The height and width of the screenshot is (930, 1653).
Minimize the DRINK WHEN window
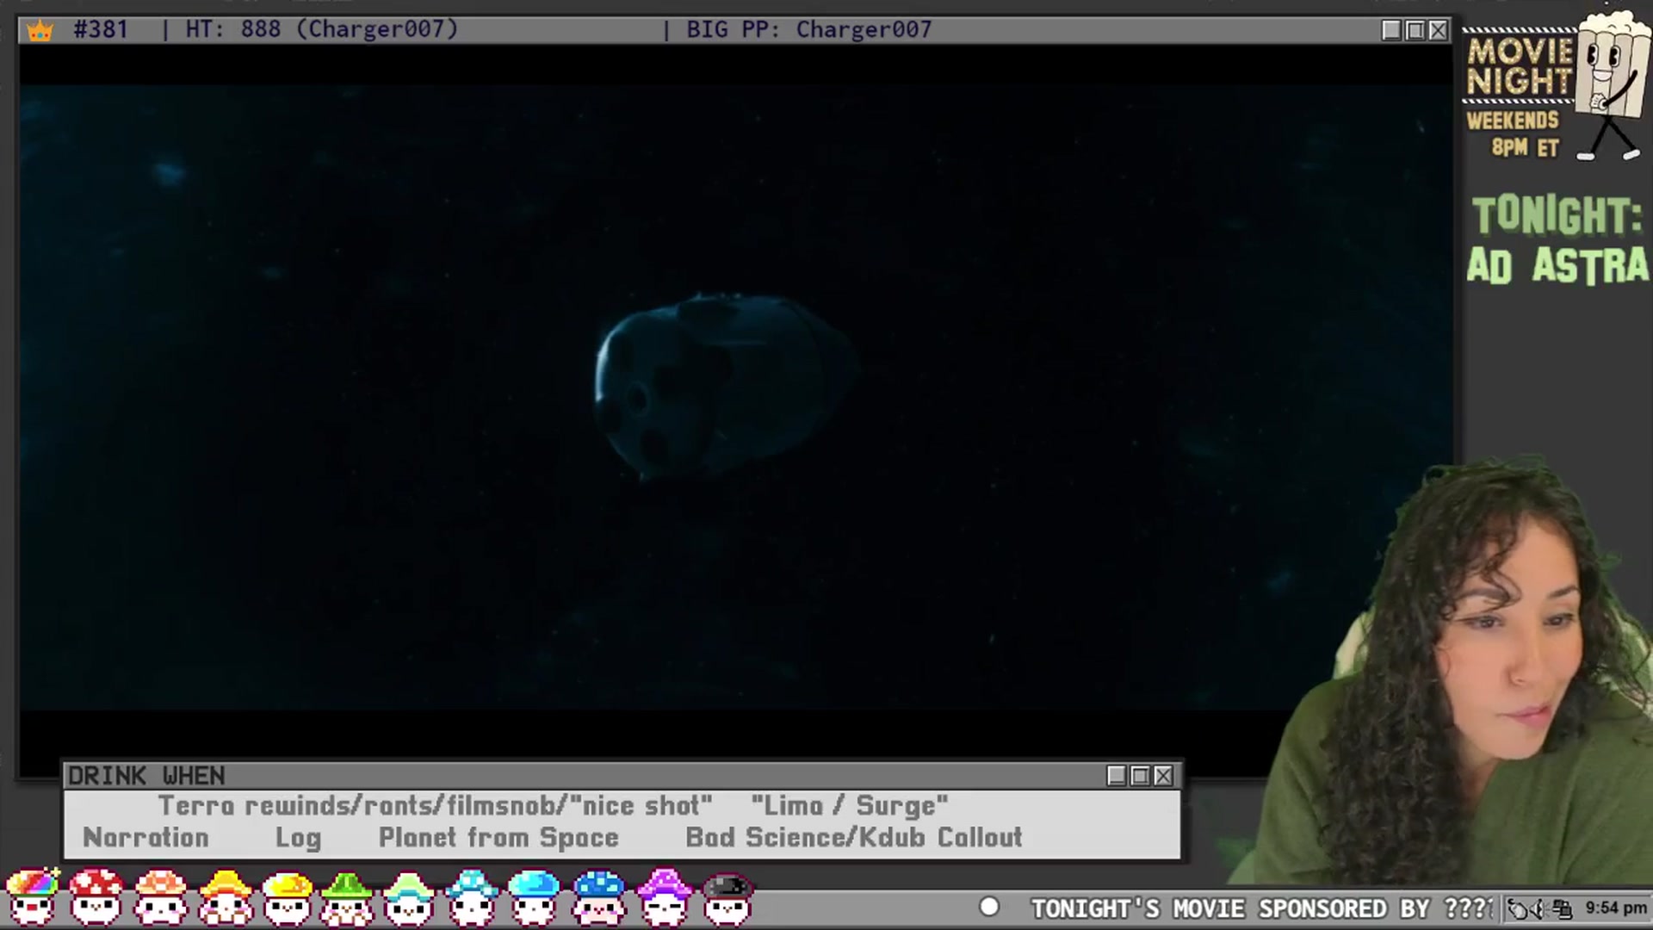(x=1117, y=776)
